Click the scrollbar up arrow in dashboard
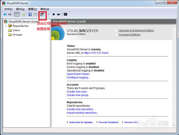Screen dimensions: 179x135 click(x=174, y=27)
